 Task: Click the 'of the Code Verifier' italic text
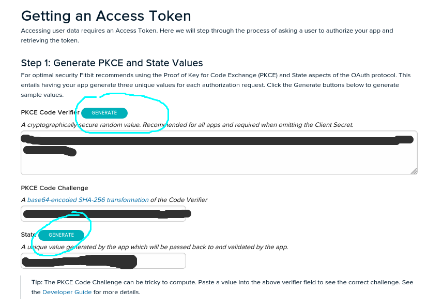[179, 200]
